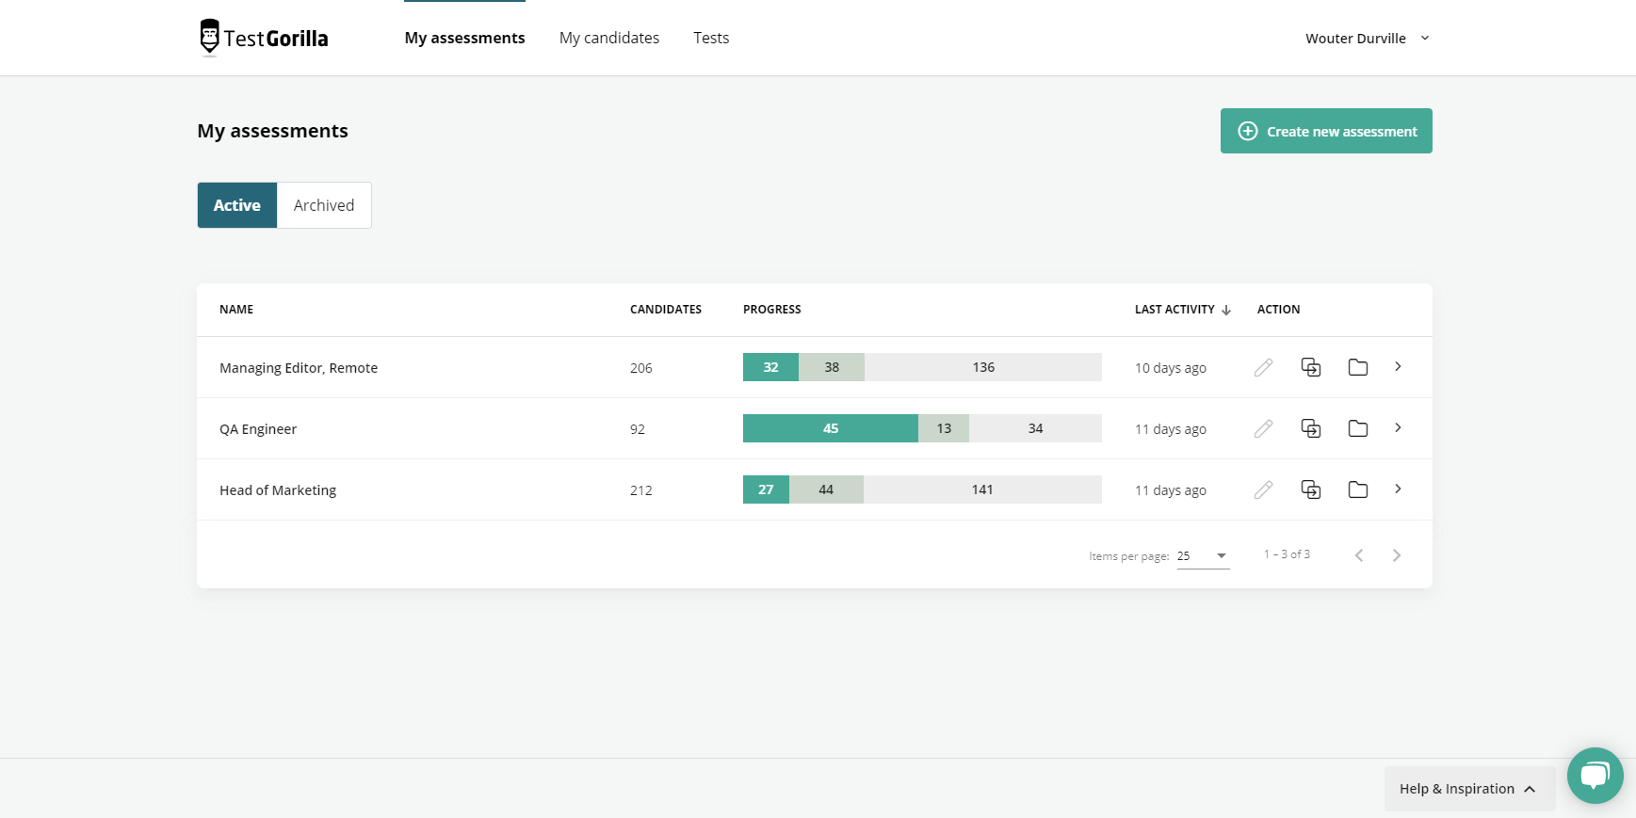1636x818 pixels.
Task: Open the Tests navigation tab
Action: coord(711,38)
